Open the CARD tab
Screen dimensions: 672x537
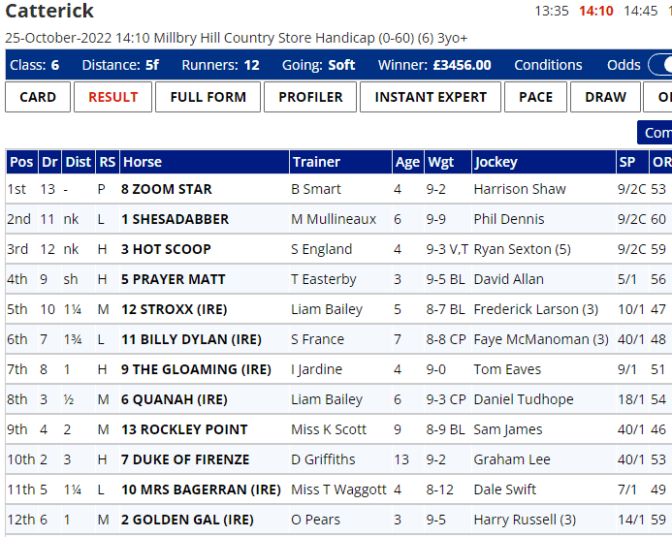(38, 97)
